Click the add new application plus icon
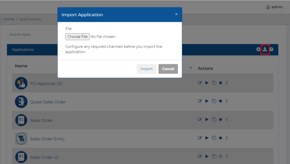 click(x=258, y=49)
